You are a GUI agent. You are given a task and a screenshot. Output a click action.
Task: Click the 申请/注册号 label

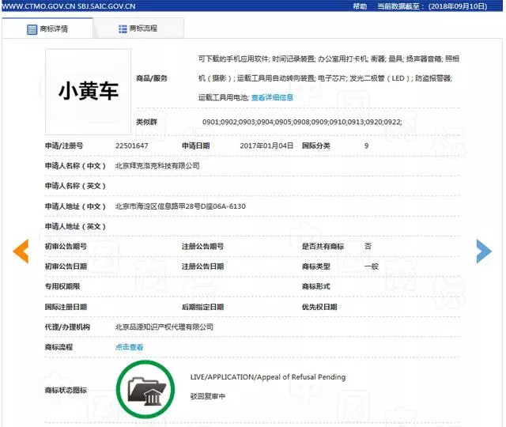(64, 145)
